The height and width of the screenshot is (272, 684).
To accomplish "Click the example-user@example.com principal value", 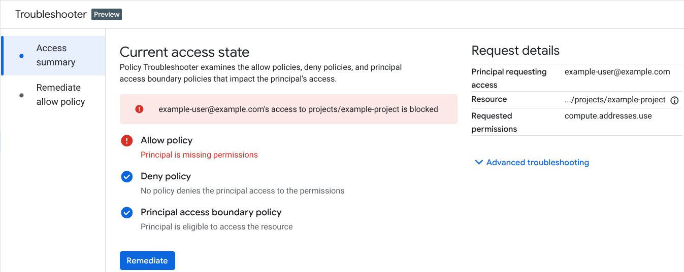I will [617, 72].
